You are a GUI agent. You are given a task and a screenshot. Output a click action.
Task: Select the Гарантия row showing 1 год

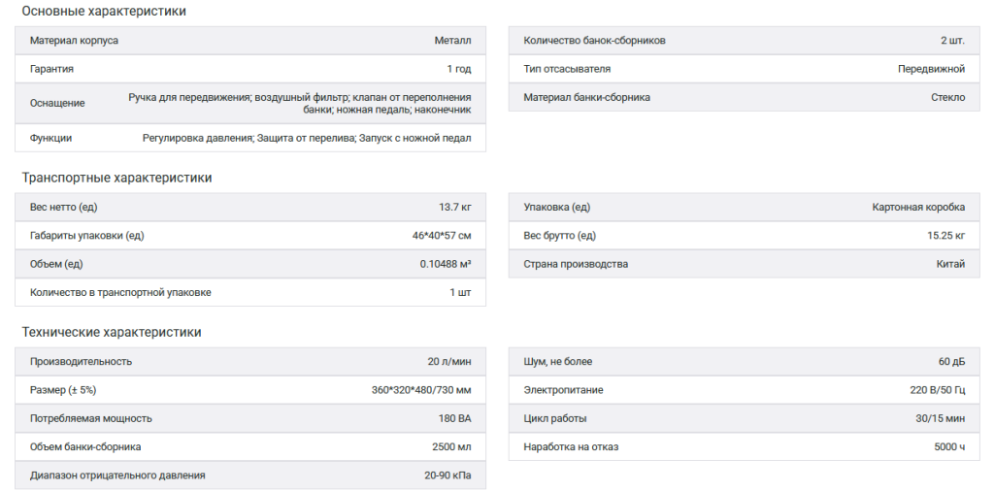tap(250, 69)
